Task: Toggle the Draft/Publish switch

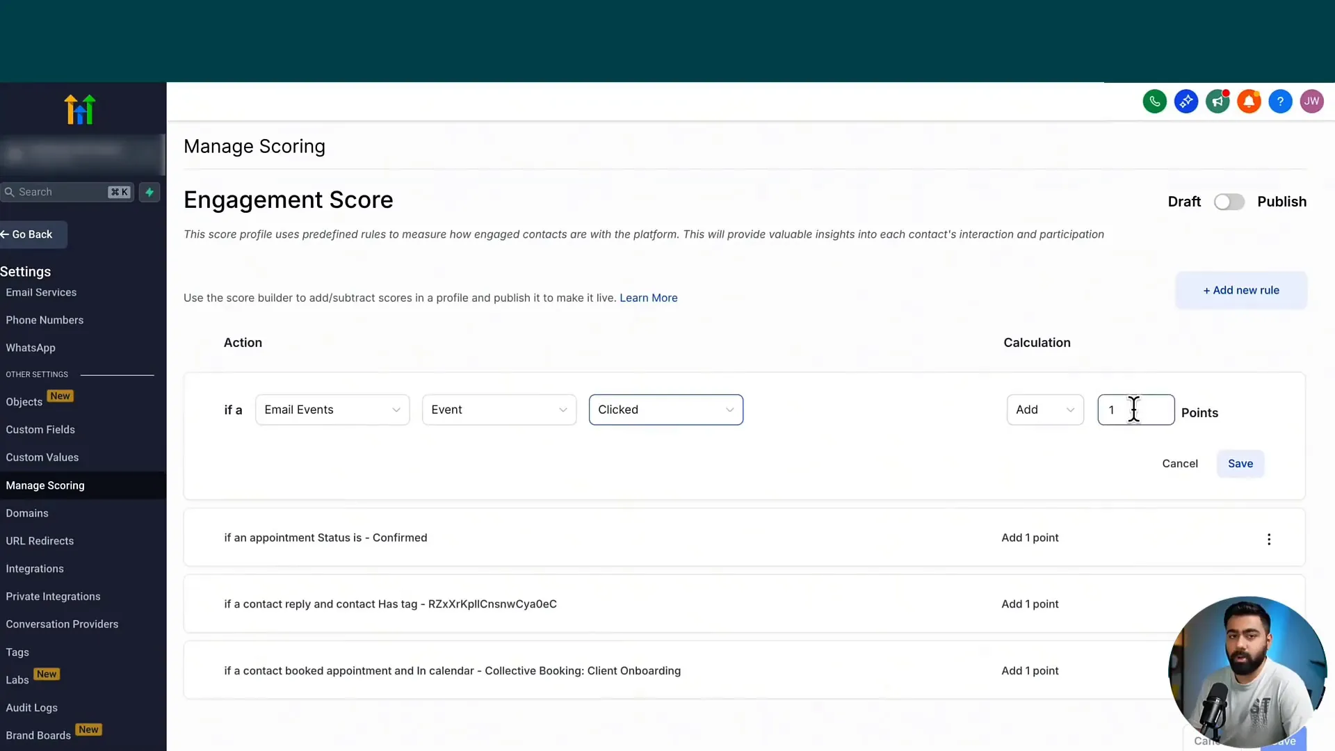Action: pyautogui.click(x=1229, y=202)
